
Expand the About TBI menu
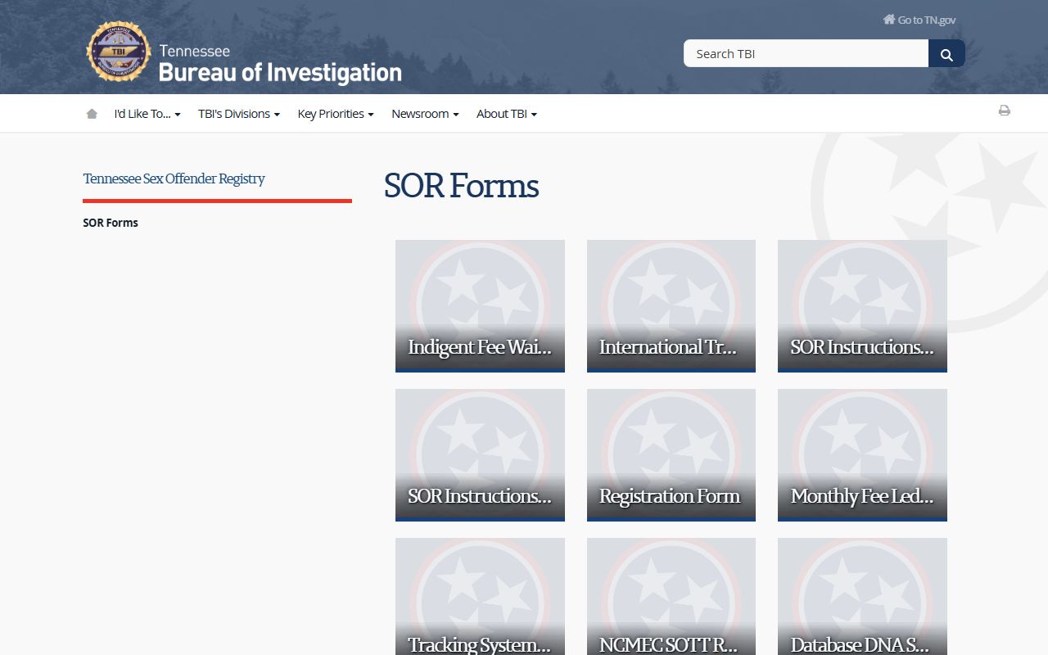coord(507,114)
